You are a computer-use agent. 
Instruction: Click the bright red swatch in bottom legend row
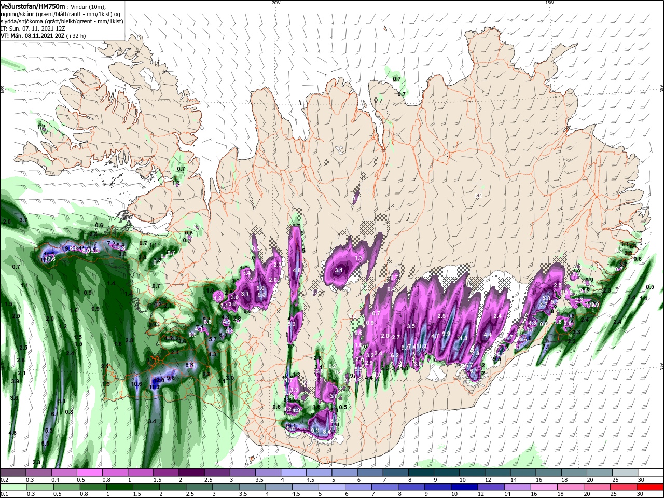click(651, 487)
